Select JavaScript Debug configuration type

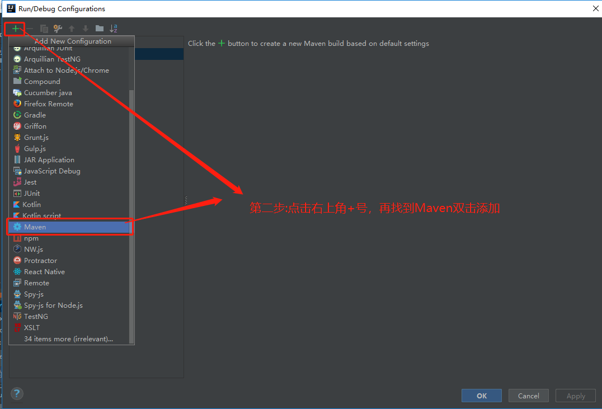[x=52, y=171]
